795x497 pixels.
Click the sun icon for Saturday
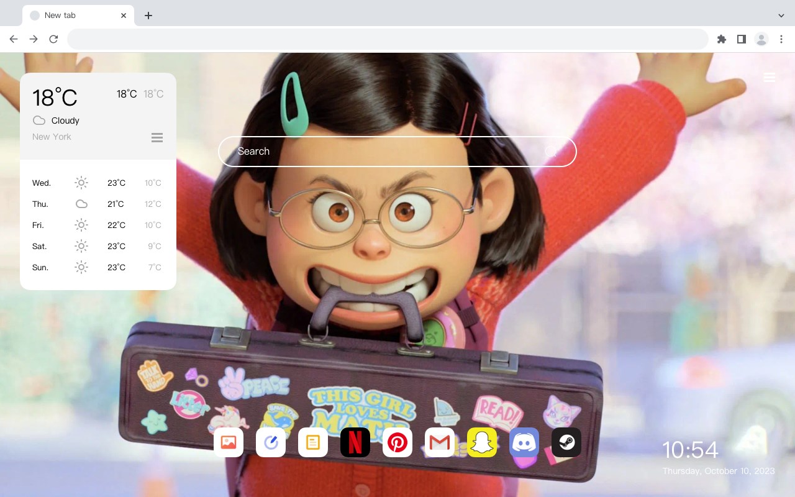[81, 246]
